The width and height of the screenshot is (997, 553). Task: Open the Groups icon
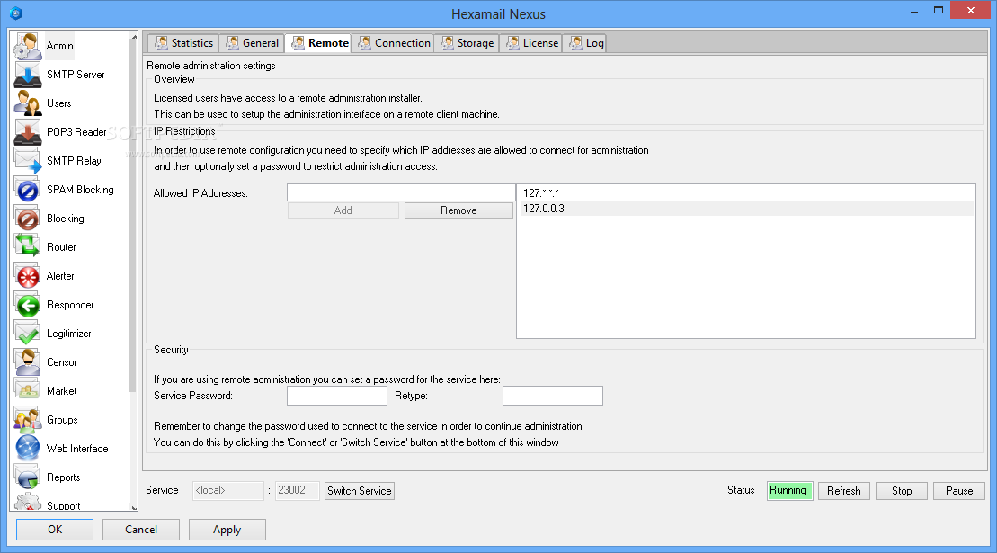tap(28, 420)
